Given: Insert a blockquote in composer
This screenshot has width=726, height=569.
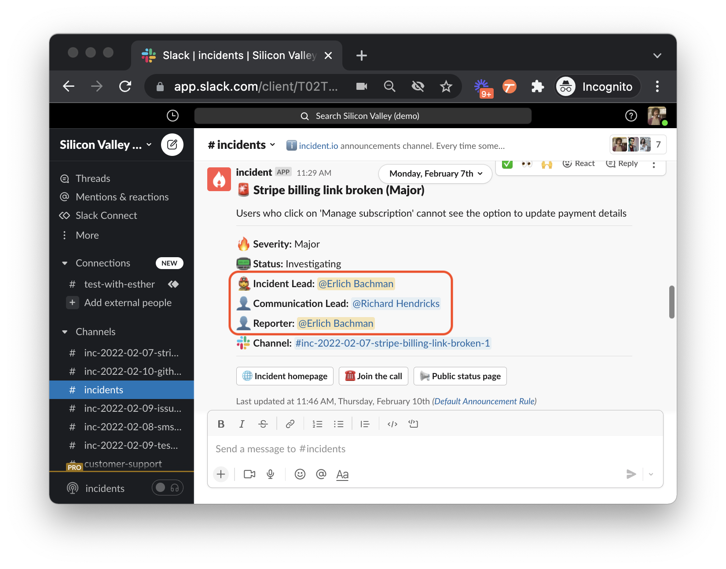Looking at the screenshot, I should 365,424.
